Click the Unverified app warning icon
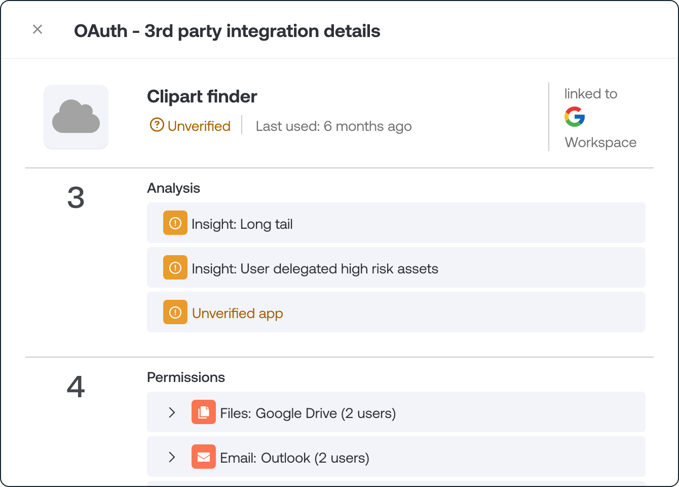 tap(175, 312)
